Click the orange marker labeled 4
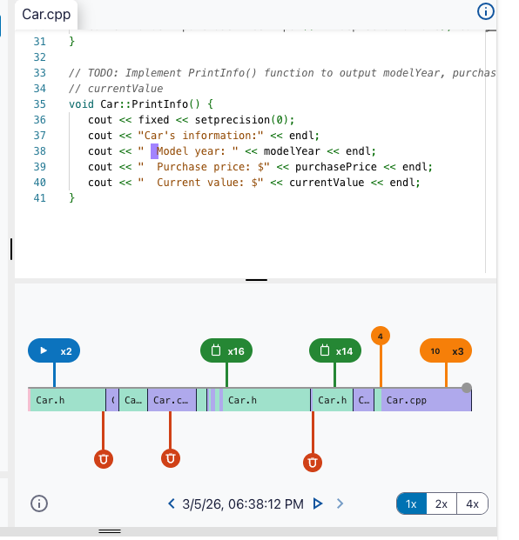The image size is (519, 540). pos(381,336)
